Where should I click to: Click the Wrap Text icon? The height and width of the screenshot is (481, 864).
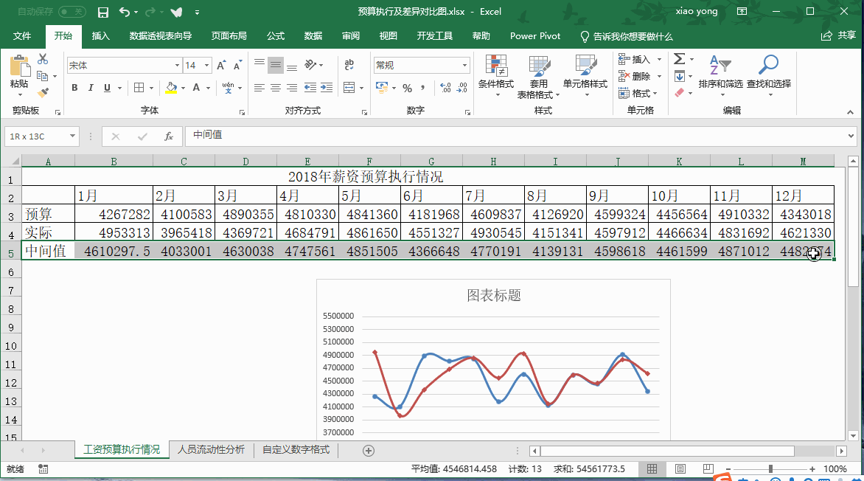pos(349,65)
